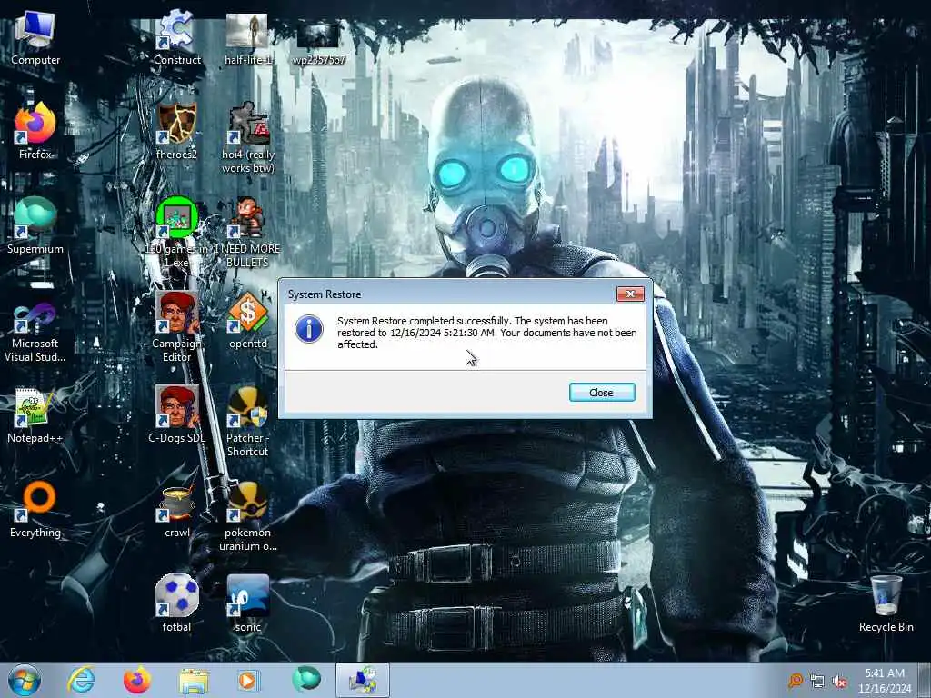This screenshot has height=698, width=931.
Task: Click the System Restore information icon
Action: [x=309, y=329]
